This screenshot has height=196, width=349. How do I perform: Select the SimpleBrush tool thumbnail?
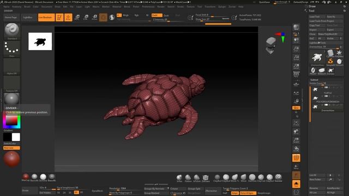[330, 62]
